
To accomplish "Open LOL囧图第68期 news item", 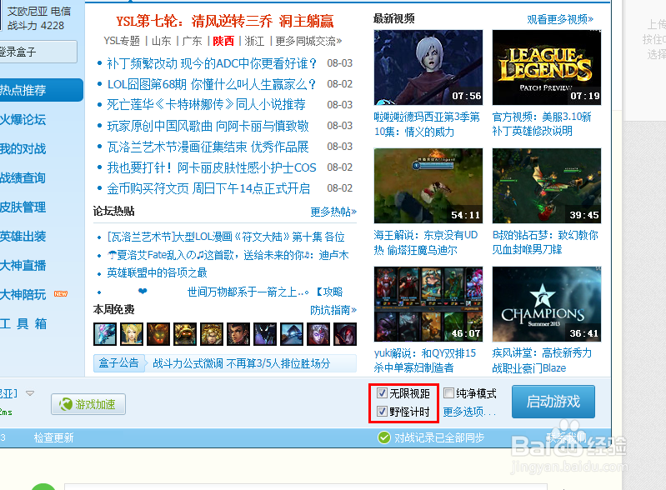I will coord(212,84).
